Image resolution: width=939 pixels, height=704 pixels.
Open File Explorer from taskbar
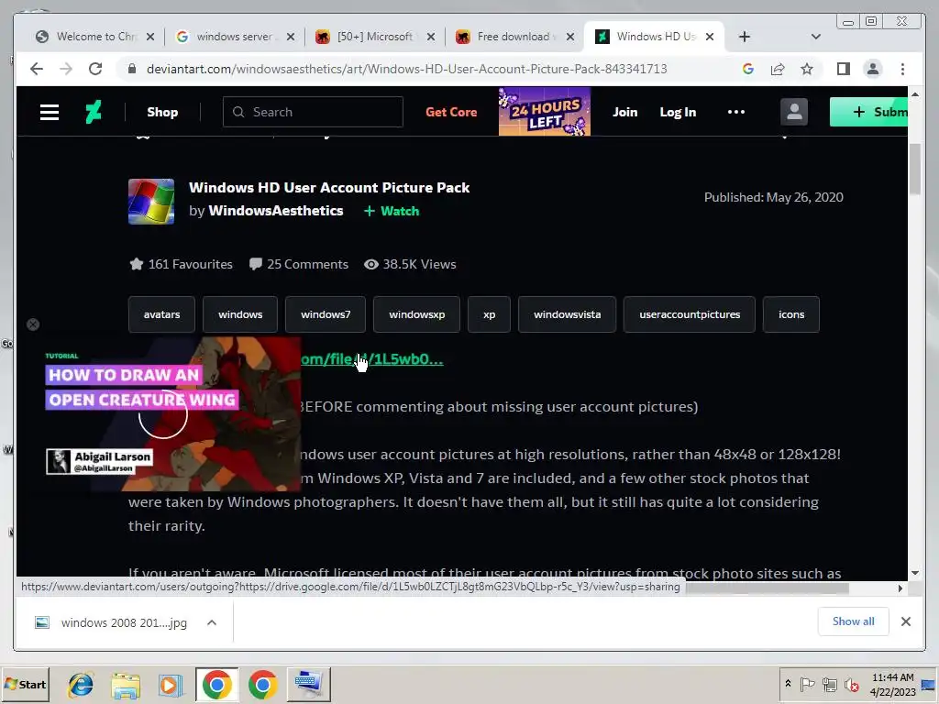click(x=126, y=685)
